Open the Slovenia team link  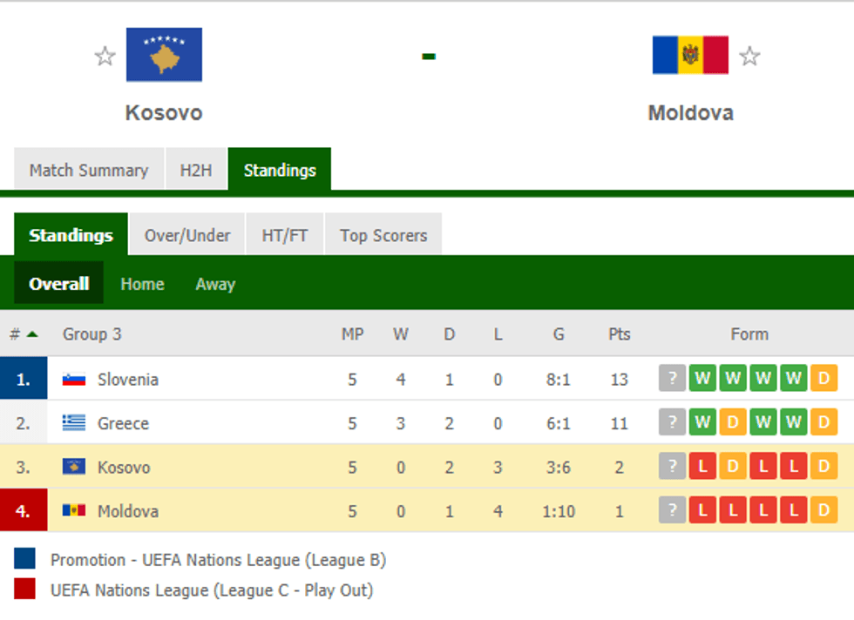point(128,380)
